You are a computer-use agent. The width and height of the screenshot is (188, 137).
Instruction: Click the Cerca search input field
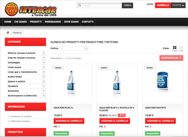coord(101,5)
